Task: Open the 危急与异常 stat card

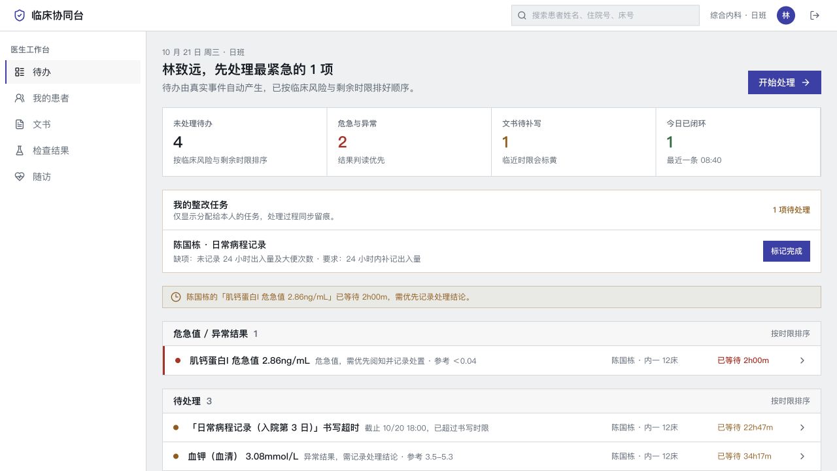Action: click(x=409, y=142)
